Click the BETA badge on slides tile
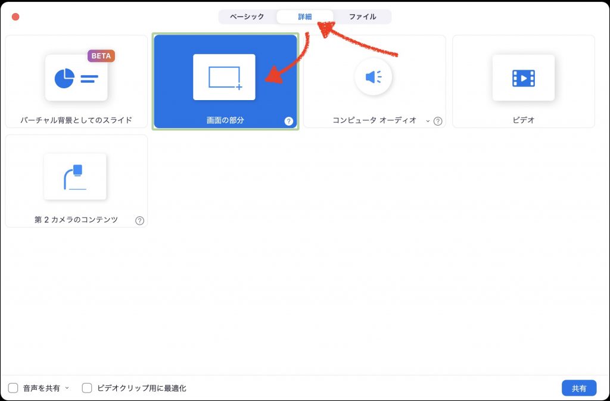Viewport: 610px width, 401px height. [101, 56]
